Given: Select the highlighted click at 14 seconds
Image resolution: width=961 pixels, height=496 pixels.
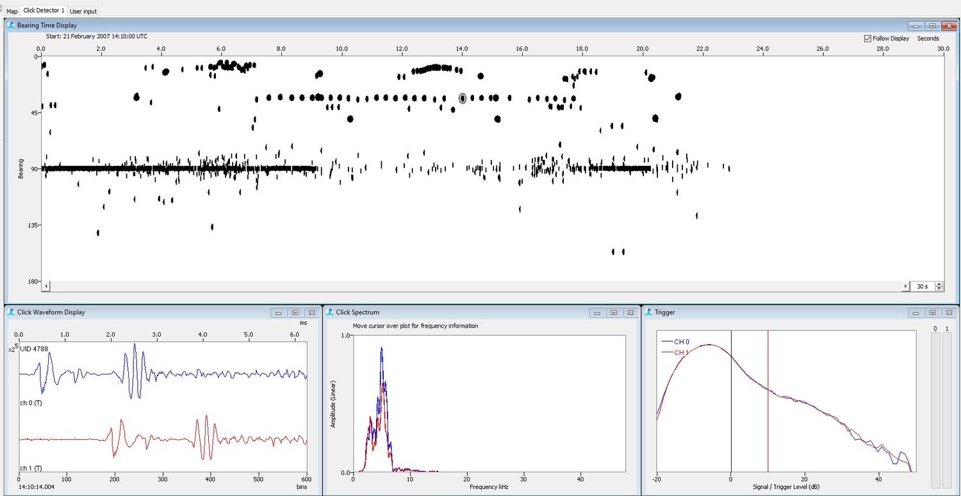Looking at the screenshot, I should click(x=463, y=98).
